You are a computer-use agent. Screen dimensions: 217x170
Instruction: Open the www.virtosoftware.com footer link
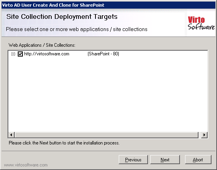(26, 165)
